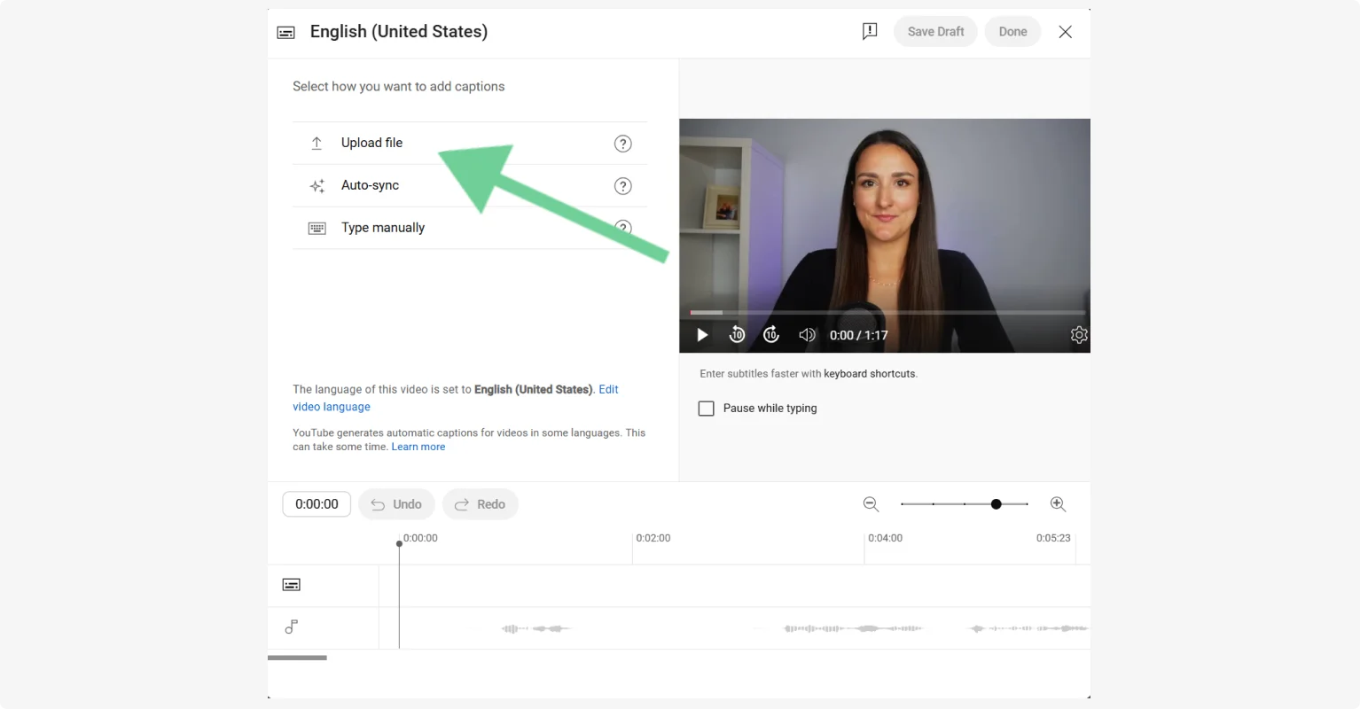Screen dimensions: 1360x709
Task: Select the Upload file option
Action: [470, 143]
